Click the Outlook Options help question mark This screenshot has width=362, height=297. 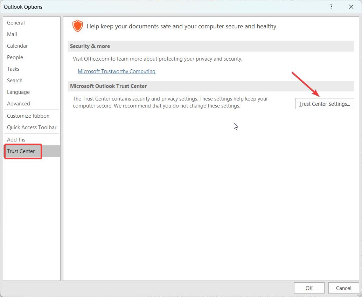tap(331, 7)
